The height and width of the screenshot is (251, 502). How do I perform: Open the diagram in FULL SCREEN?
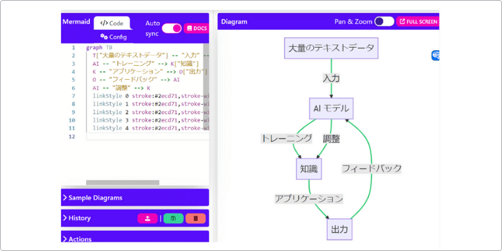418,21
